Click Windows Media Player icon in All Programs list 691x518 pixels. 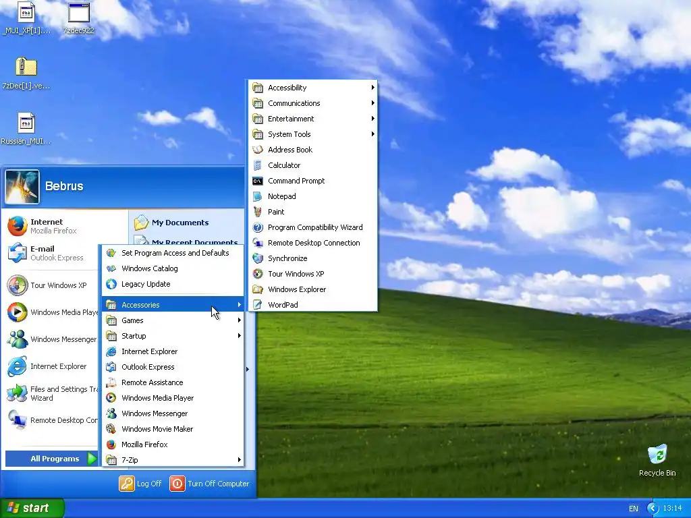(x=111, y=398)
